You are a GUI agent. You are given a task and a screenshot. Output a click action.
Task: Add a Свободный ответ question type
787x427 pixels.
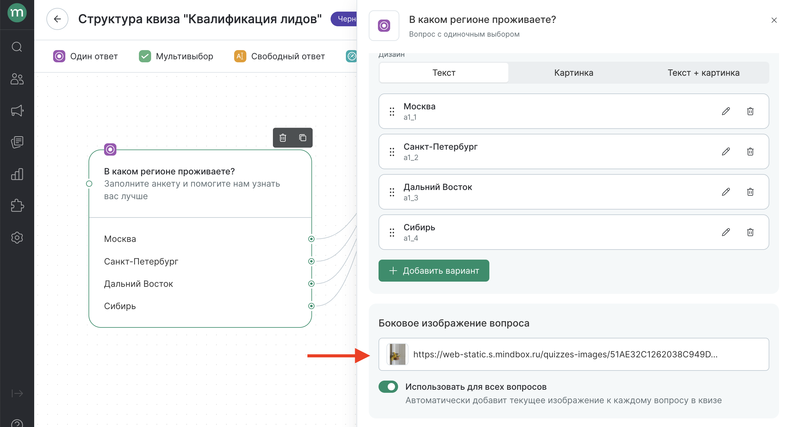279,56
